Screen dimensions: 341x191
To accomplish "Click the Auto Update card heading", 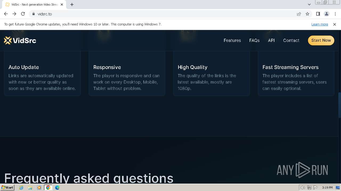I will click(x=24, y=67).
